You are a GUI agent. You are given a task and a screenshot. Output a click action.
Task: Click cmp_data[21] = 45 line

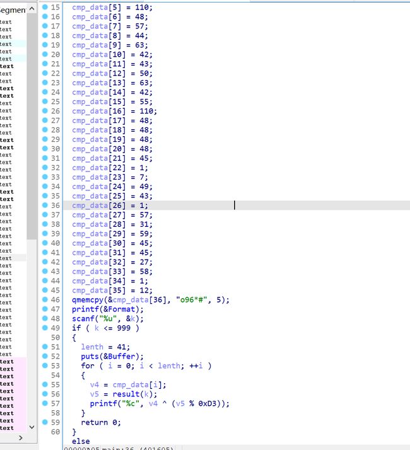coord(112,158)
